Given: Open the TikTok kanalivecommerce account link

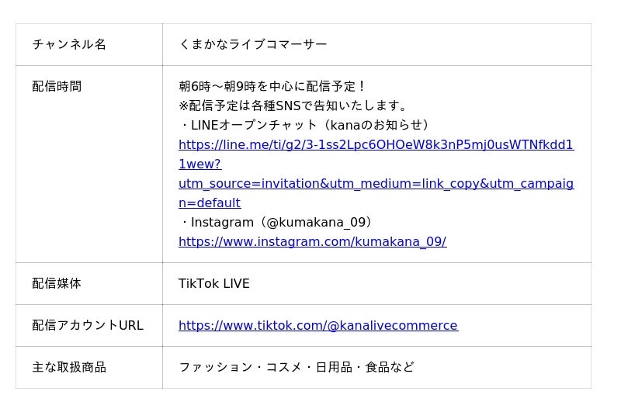Looking at the screenshot, I should 318,325.
